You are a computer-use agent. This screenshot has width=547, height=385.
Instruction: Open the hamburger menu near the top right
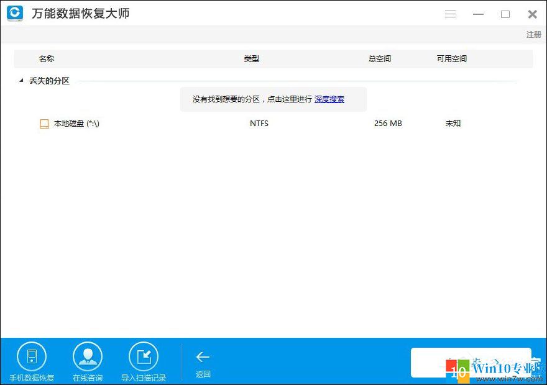450,14
